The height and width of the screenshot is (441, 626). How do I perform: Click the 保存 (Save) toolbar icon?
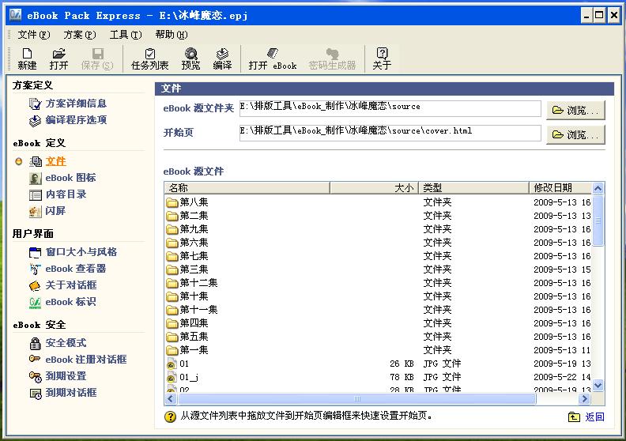coord(97,58)
